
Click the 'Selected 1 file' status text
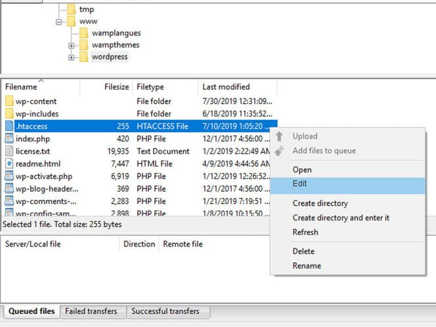click(x=62, y=224)
